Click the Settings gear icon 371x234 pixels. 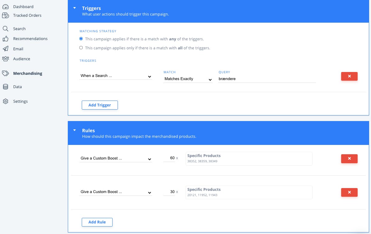point(5,101)
